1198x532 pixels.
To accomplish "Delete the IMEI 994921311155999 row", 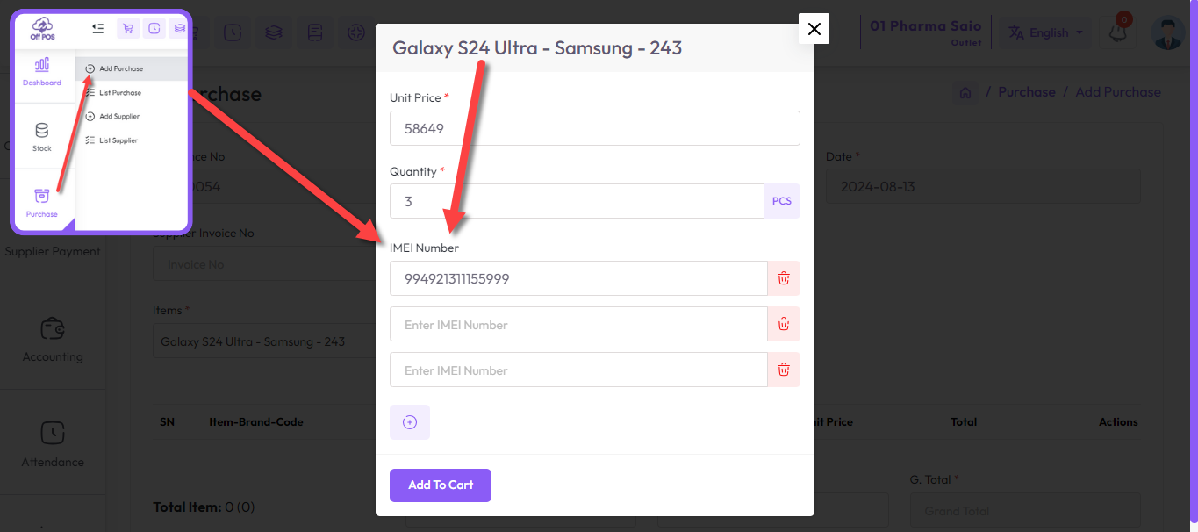I will [x=784, y=278].
